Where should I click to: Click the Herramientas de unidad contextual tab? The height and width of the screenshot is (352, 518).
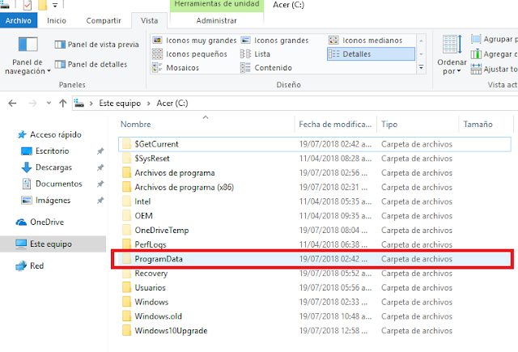217,5
